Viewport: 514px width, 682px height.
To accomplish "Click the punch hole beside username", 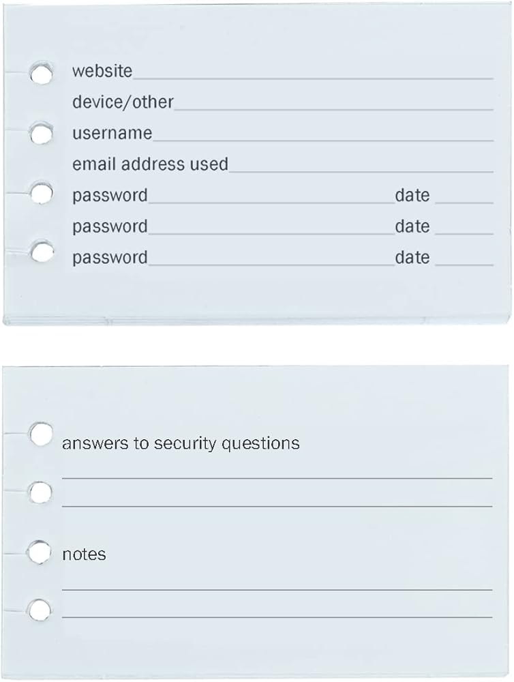I will click(42, 134).
